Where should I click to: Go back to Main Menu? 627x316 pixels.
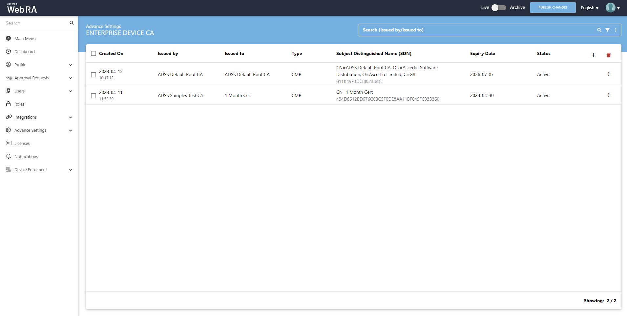(x=25, y=39)
